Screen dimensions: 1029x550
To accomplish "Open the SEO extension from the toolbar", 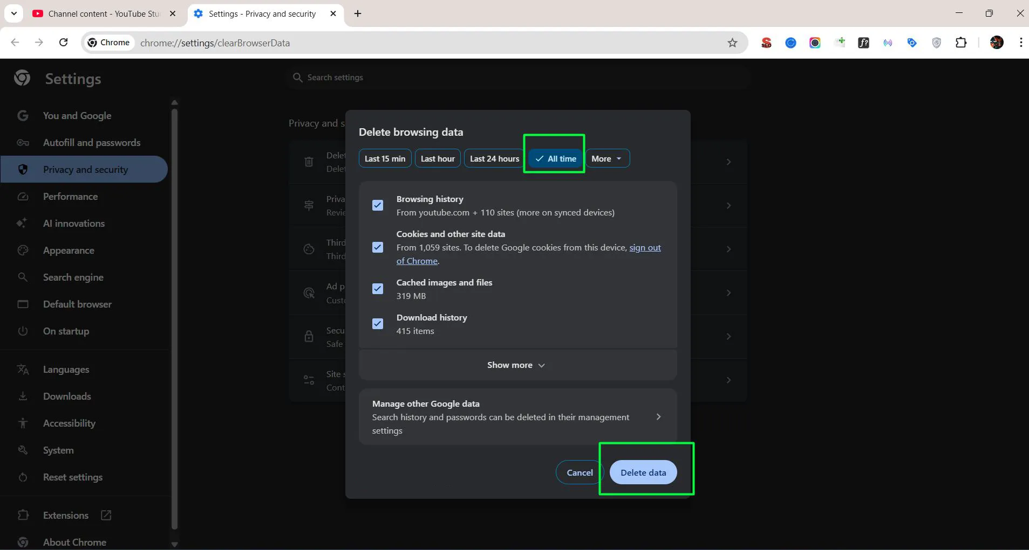I will click(767, 43).
